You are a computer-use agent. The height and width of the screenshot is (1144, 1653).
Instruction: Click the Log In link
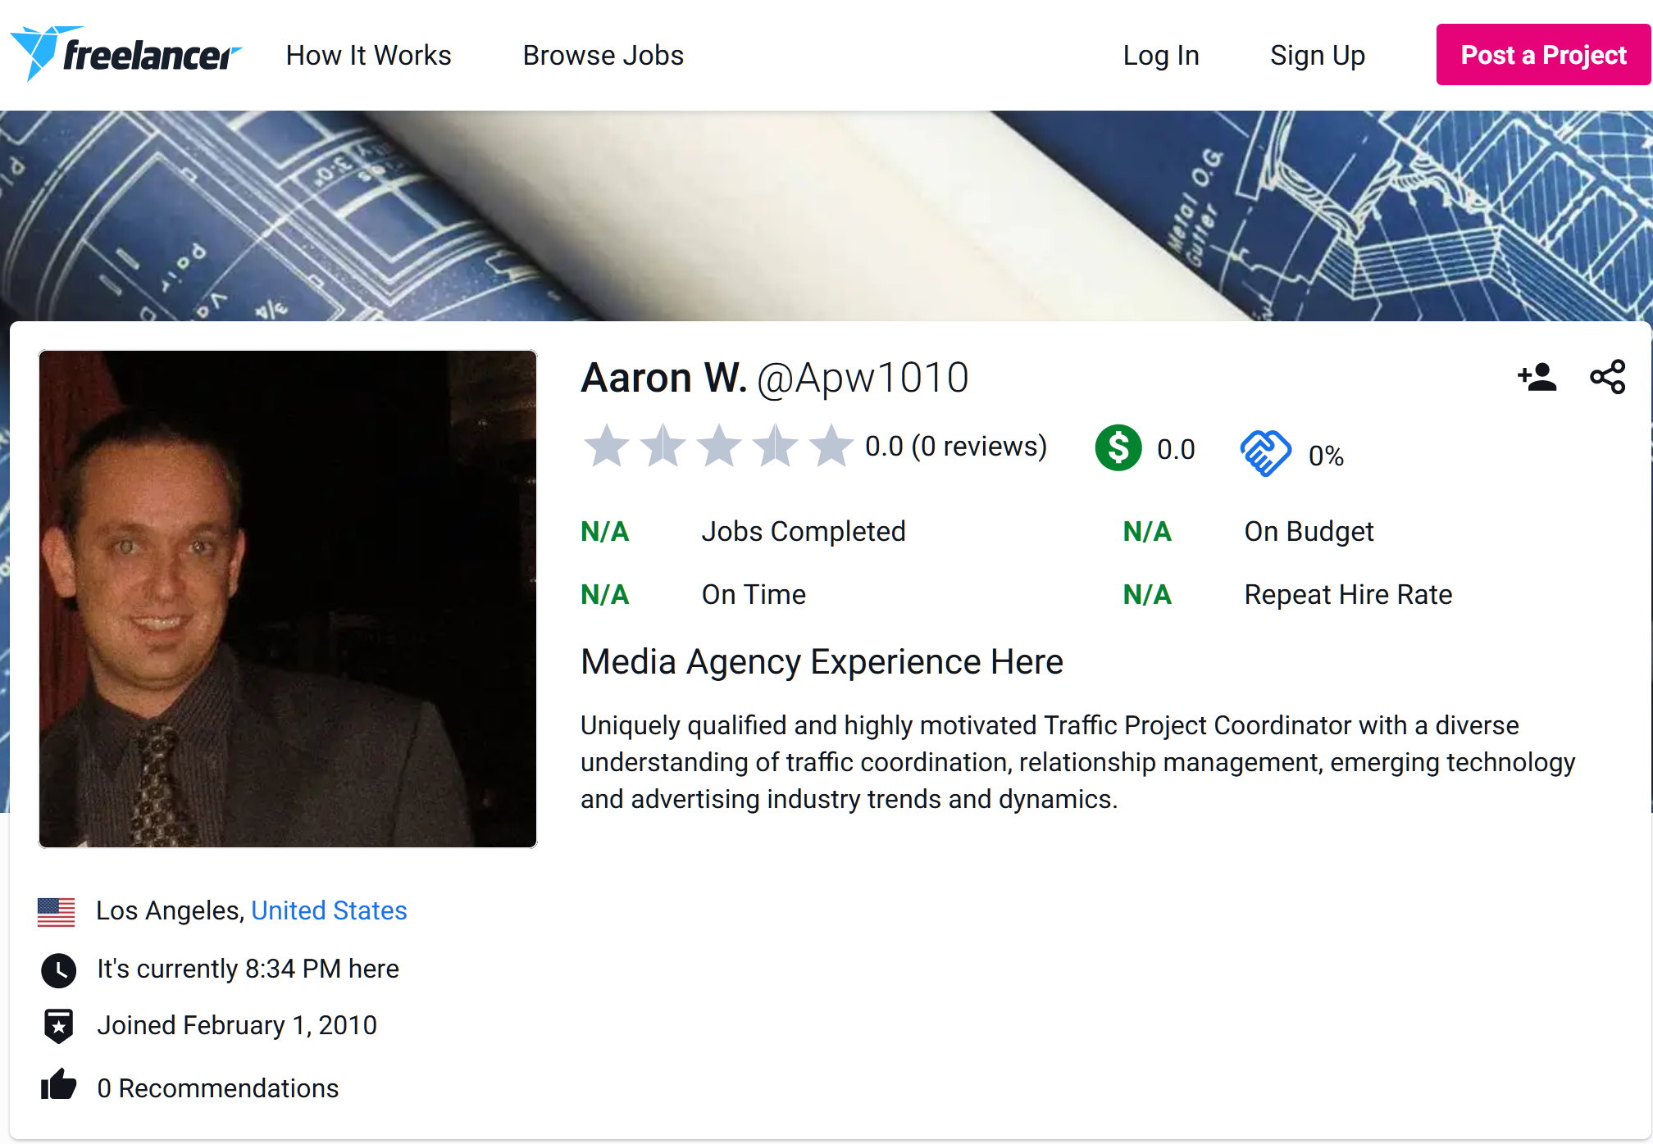coord(1161,55)
